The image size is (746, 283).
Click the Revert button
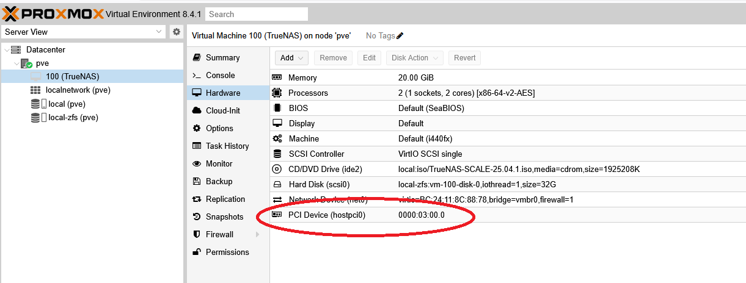point(464,58)
